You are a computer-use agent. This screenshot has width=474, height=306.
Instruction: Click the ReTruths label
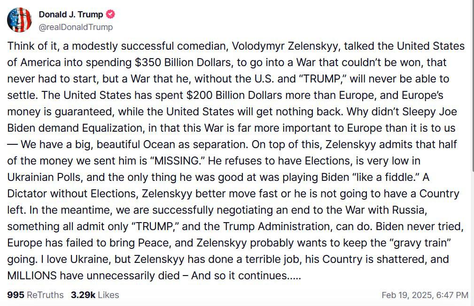[46, 295]
